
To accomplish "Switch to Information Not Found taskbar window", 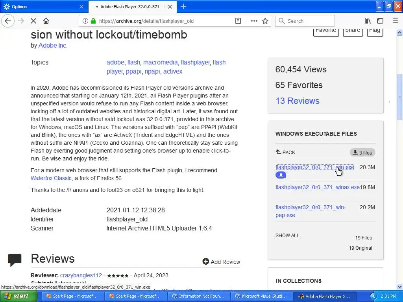I will [x=198, y=296].
